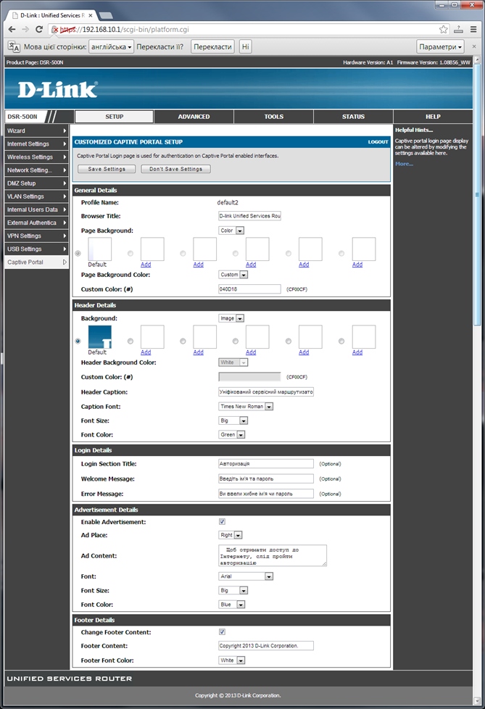Click the page reload icon
The height and width of the screenshot is (709, 485).
(41, 29)
